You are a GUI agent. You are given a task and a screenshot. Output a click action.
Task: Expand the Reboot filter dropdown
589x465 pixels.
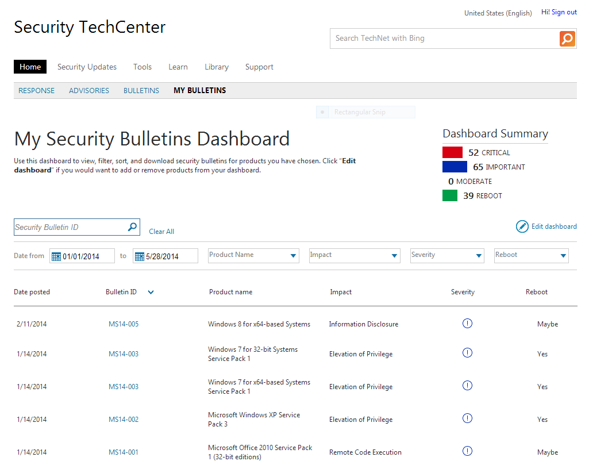(531, 256)
